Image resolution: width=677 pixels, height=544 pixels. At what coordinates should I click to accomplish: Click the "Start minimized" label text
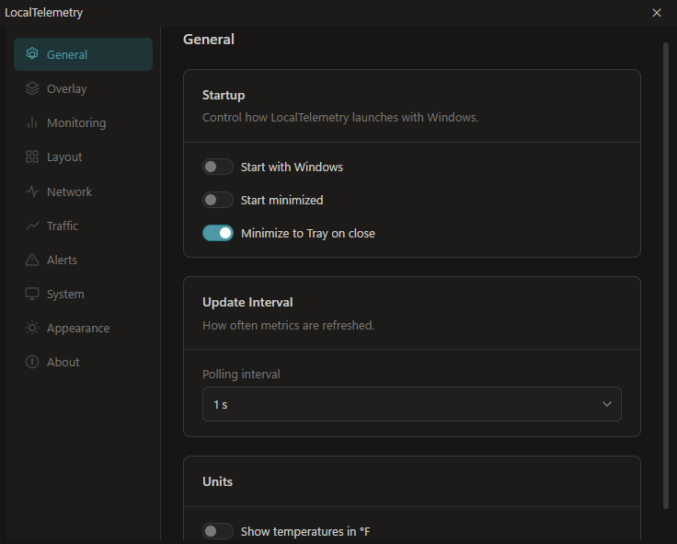(x=282, y=200)
